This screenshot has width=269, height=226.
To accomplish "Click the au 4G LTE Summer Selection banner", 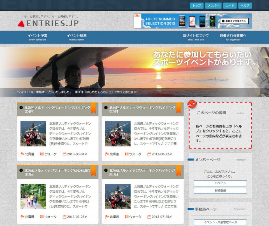I will click(193, 21).
